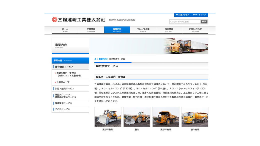Click the Miwa red circular logo
Screen dimensions: 260x146
click(x=54, y=19)
